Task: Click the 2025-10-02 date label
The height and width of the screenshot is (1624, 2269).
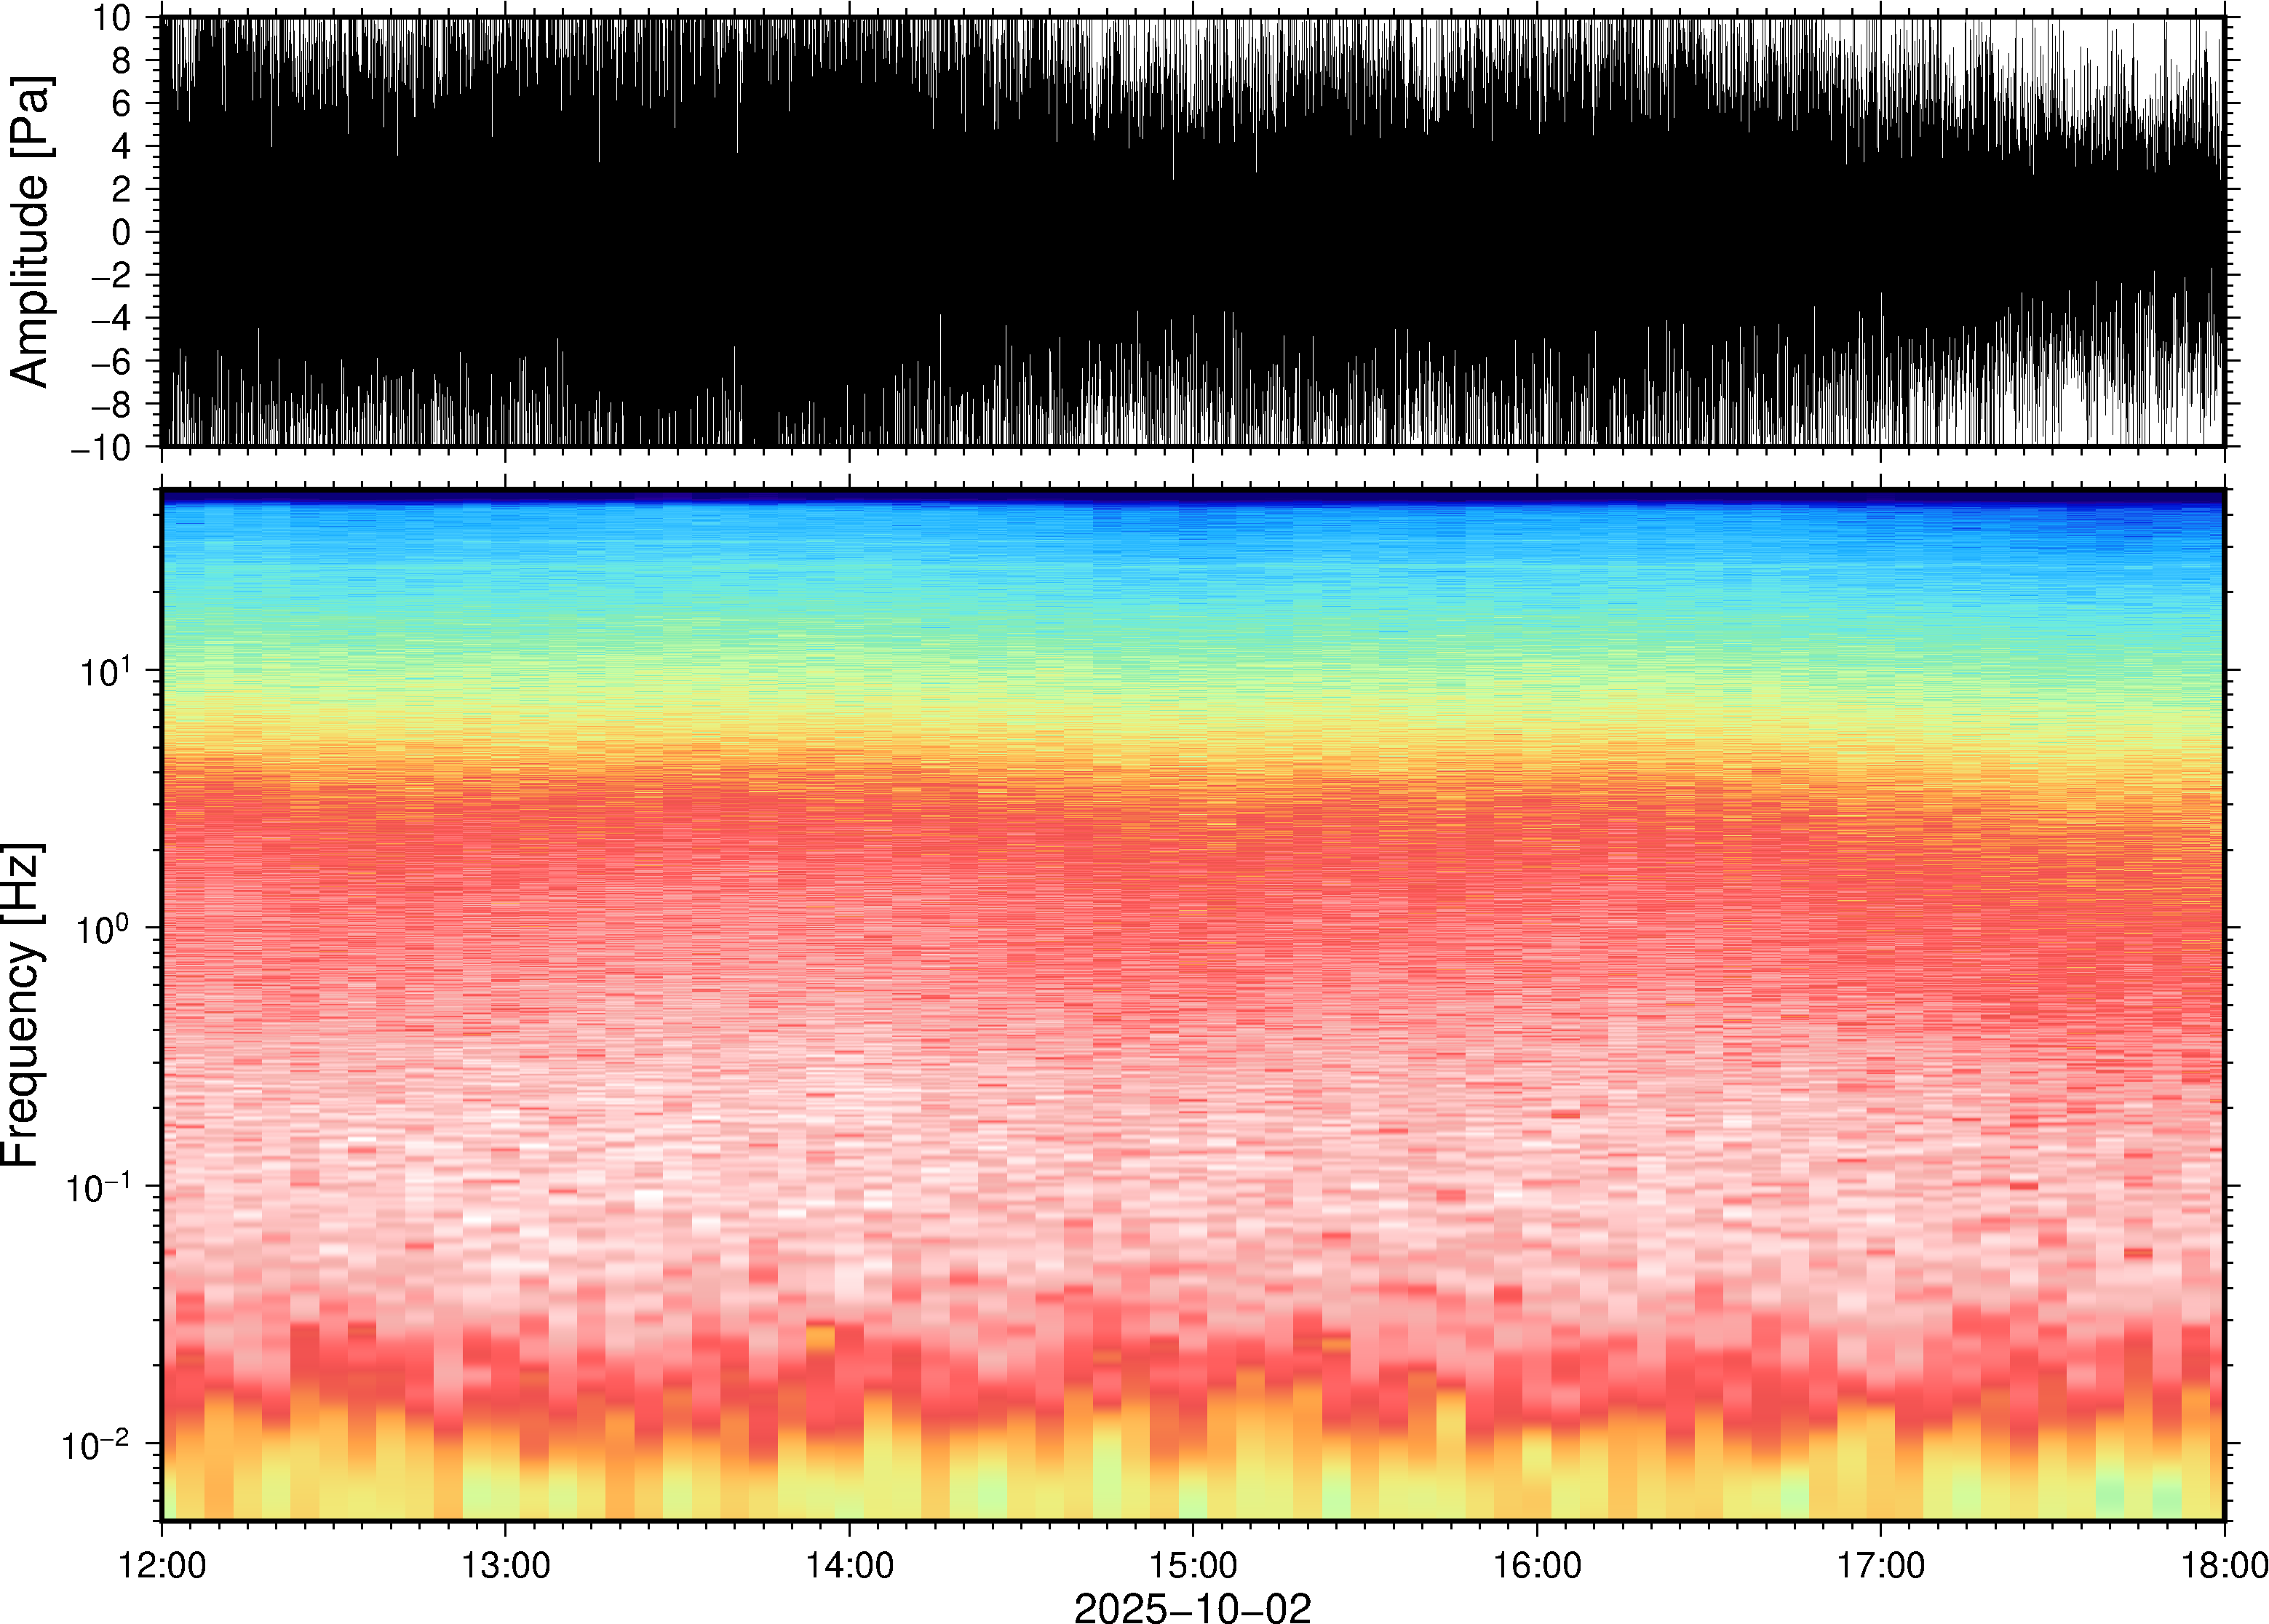Action: tap(1192, 1607)
